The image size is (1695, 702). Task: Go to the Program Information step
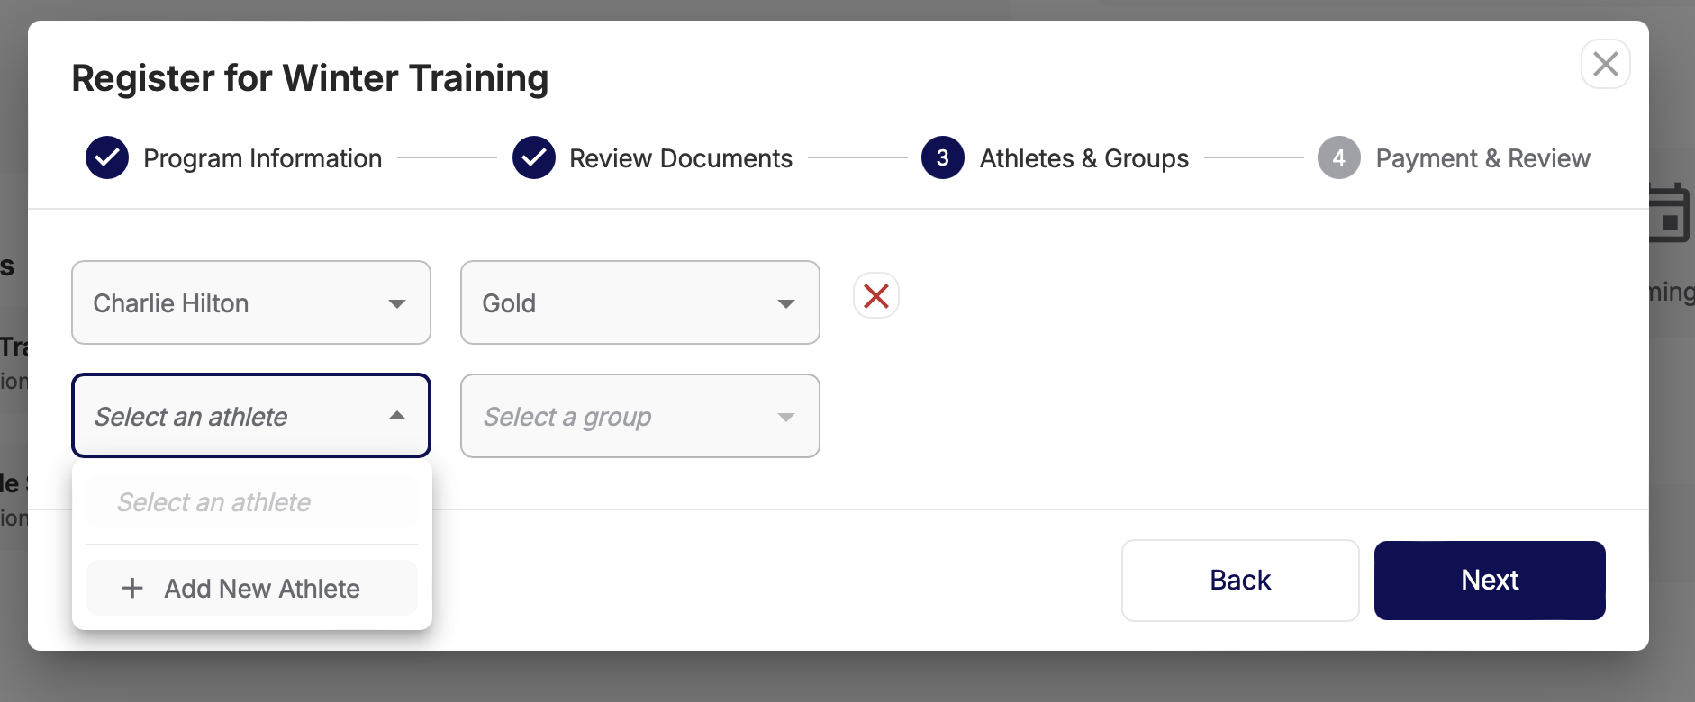(234, 158)
